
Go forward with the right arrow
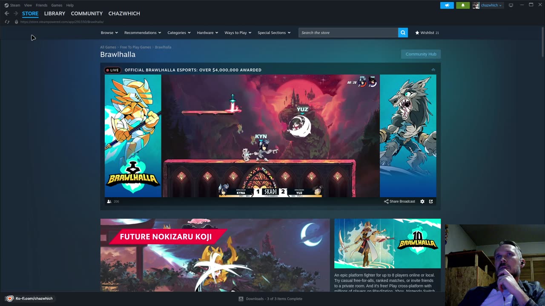(x=16, y=14)
